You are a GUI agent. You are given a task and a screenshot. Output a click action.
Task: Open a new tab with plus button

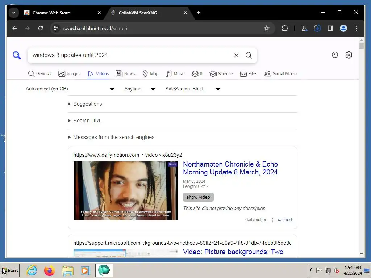point(199,13)
